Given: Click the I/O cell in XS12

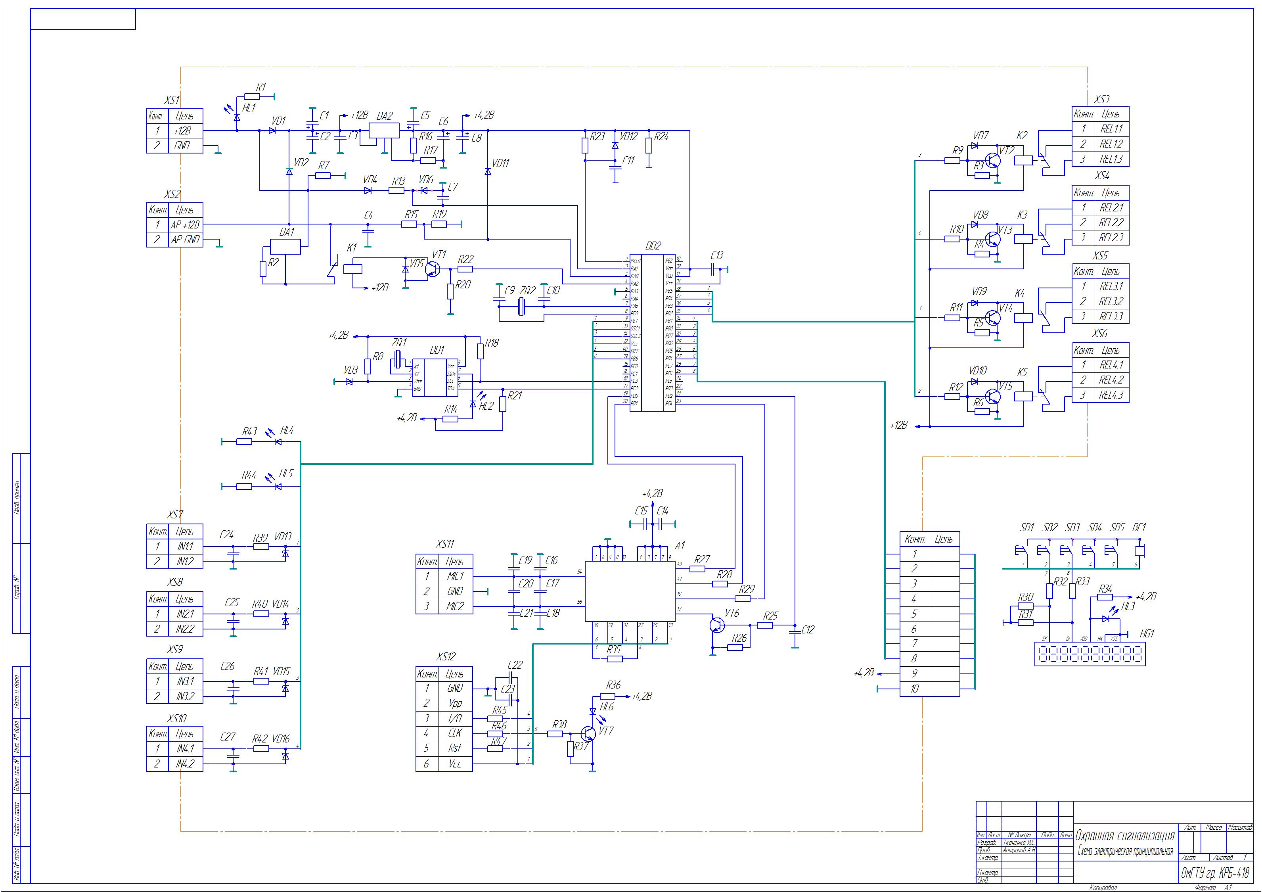Looking at the screenshot, I should pyautogui.click(x=455, y=718).
